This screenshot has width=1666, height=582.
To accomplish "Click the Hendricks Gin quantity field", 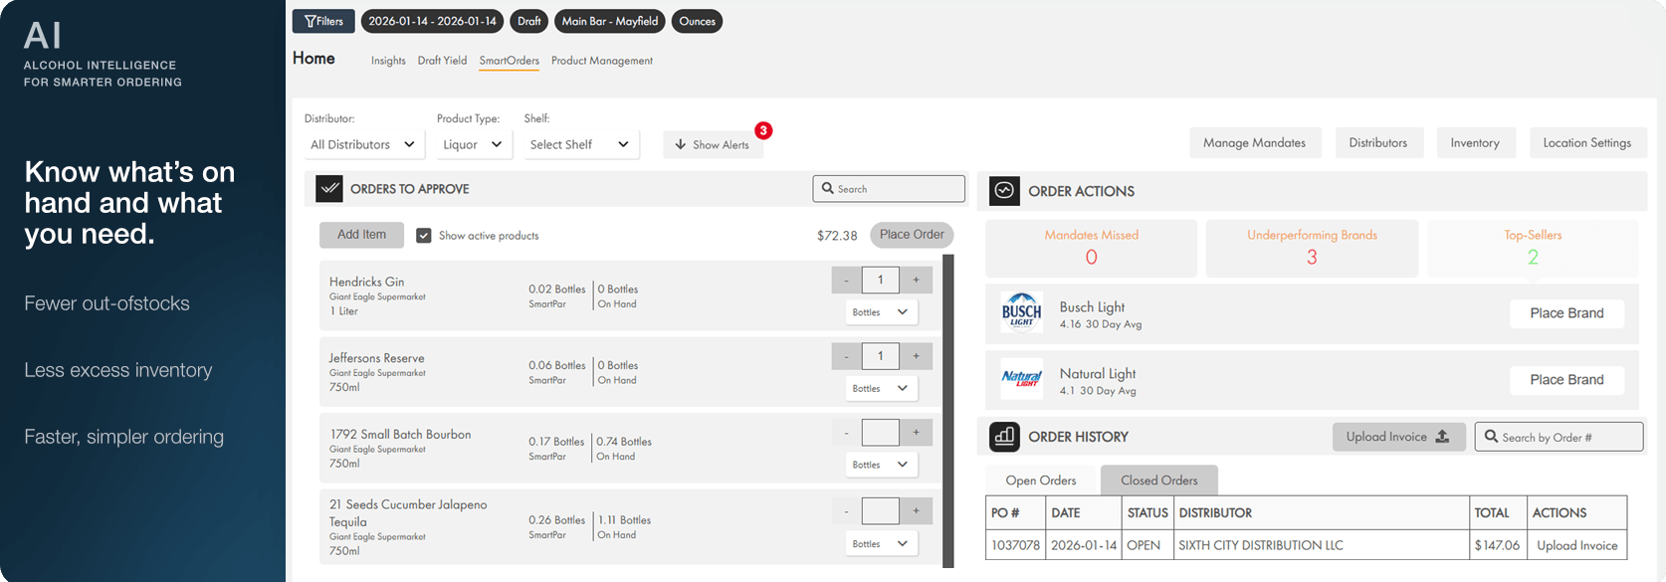I will coord(881,280).
